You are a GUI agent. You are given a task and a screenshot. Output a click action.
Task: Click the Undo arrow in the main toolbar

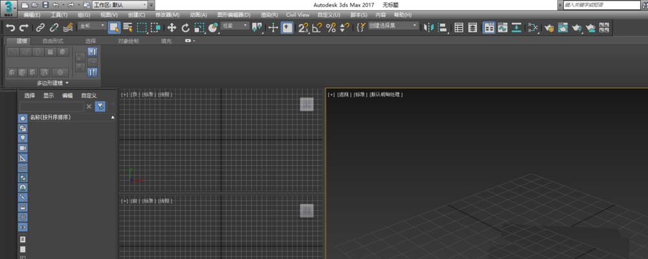[x=10, y=28]
